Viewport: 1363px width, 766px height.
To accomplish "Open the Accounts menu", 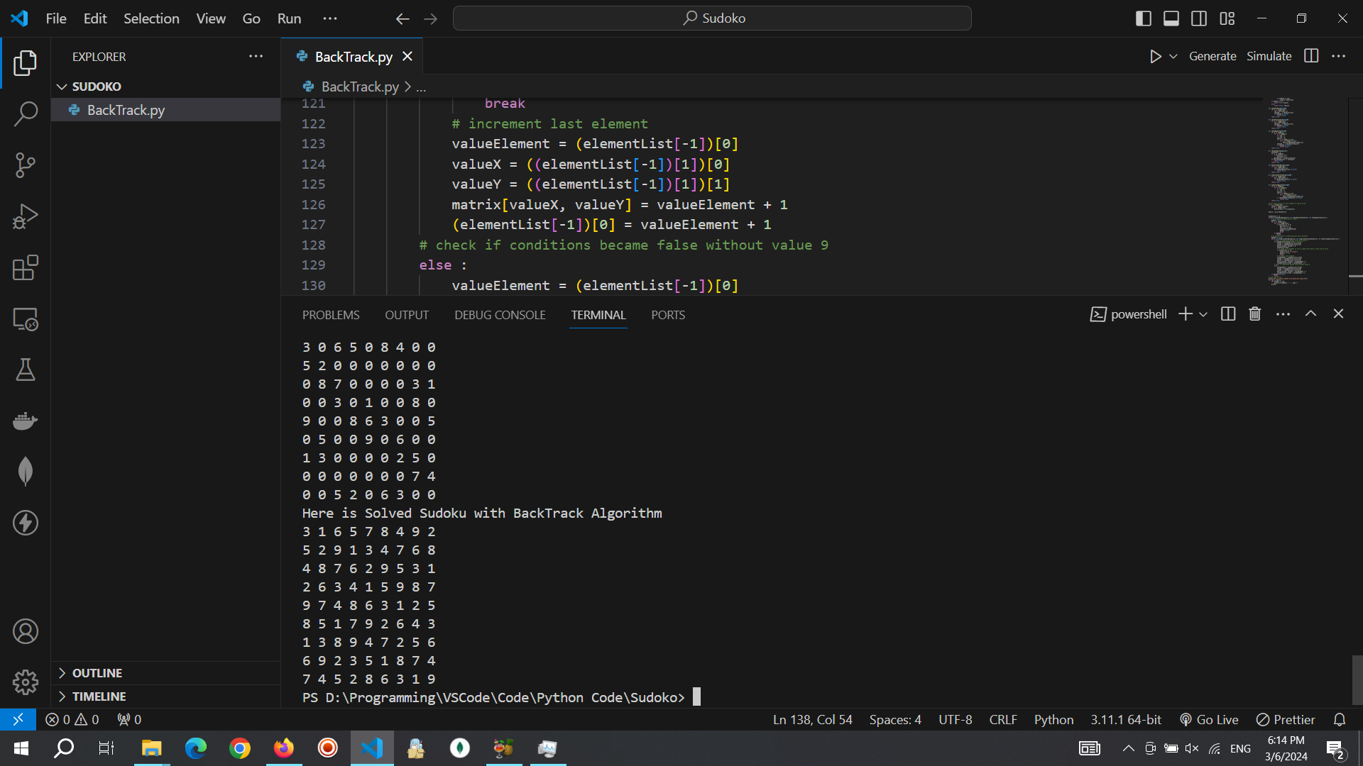I will pos(26,631).
